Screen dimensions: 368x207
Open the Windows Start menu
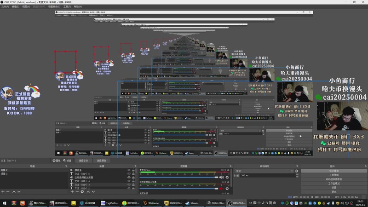[x=5, y=203]
